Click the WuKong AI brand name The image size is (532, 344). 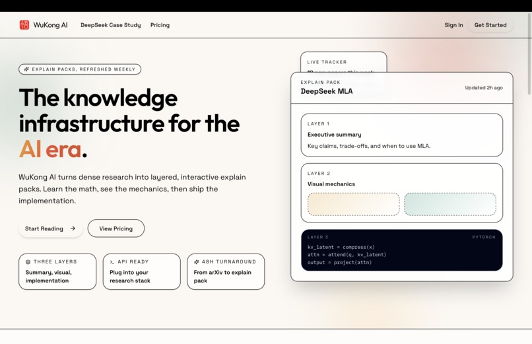pos(50,25)
